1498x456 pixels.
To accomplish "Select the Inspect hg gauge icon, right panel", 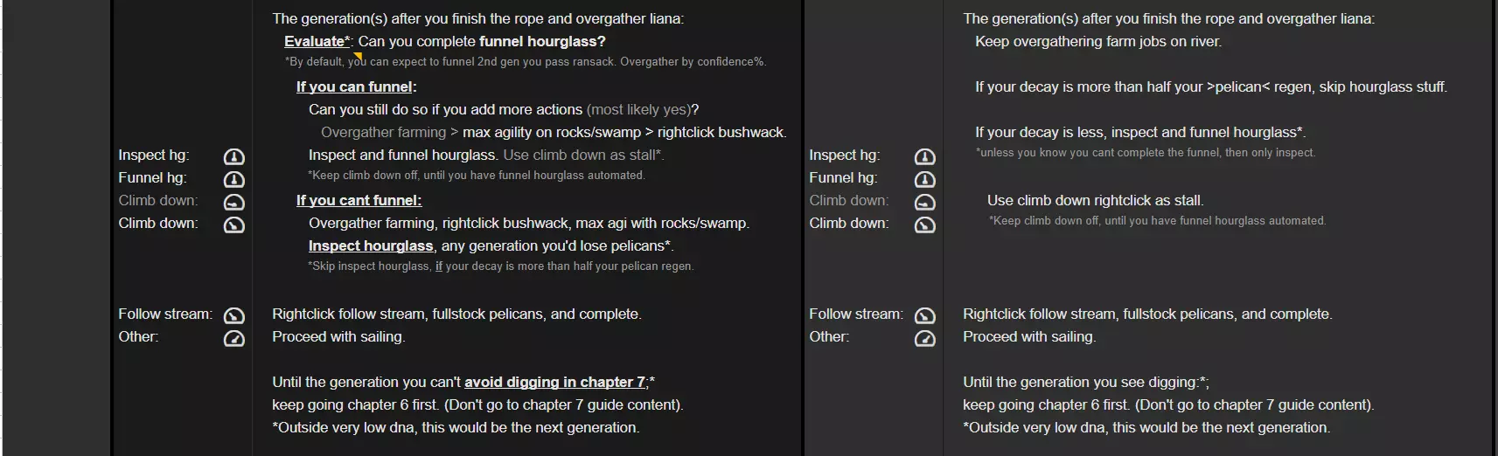I will point(924,157).
